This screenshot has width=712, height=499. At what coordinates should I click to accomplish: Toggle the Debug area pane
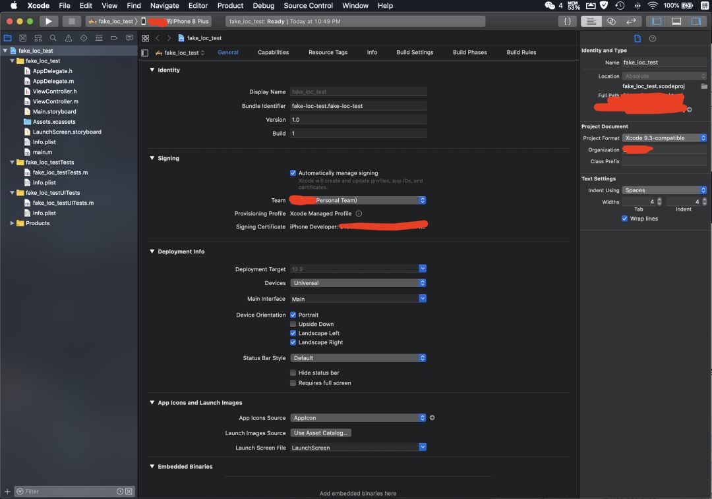tap(676, 21)
